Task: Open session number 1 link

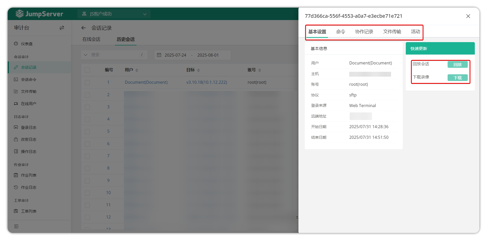Action: coord(108,82)
